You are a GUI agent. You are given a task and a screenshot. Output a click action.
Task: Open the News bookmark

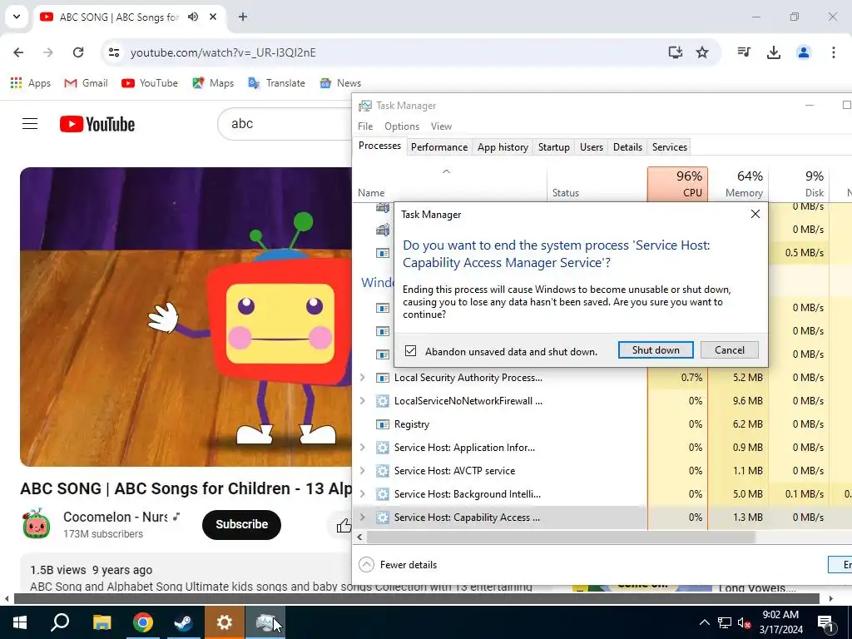(x=340, y=83)
